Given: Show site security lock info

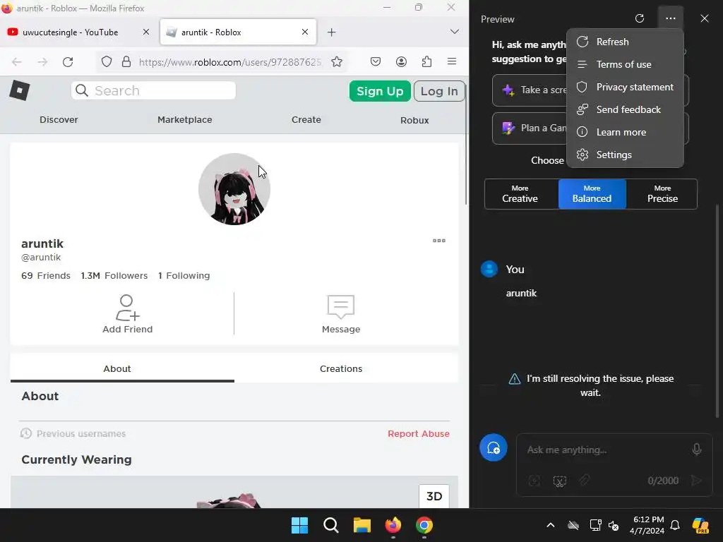Looking at the screenshot, I should [126, 62].
